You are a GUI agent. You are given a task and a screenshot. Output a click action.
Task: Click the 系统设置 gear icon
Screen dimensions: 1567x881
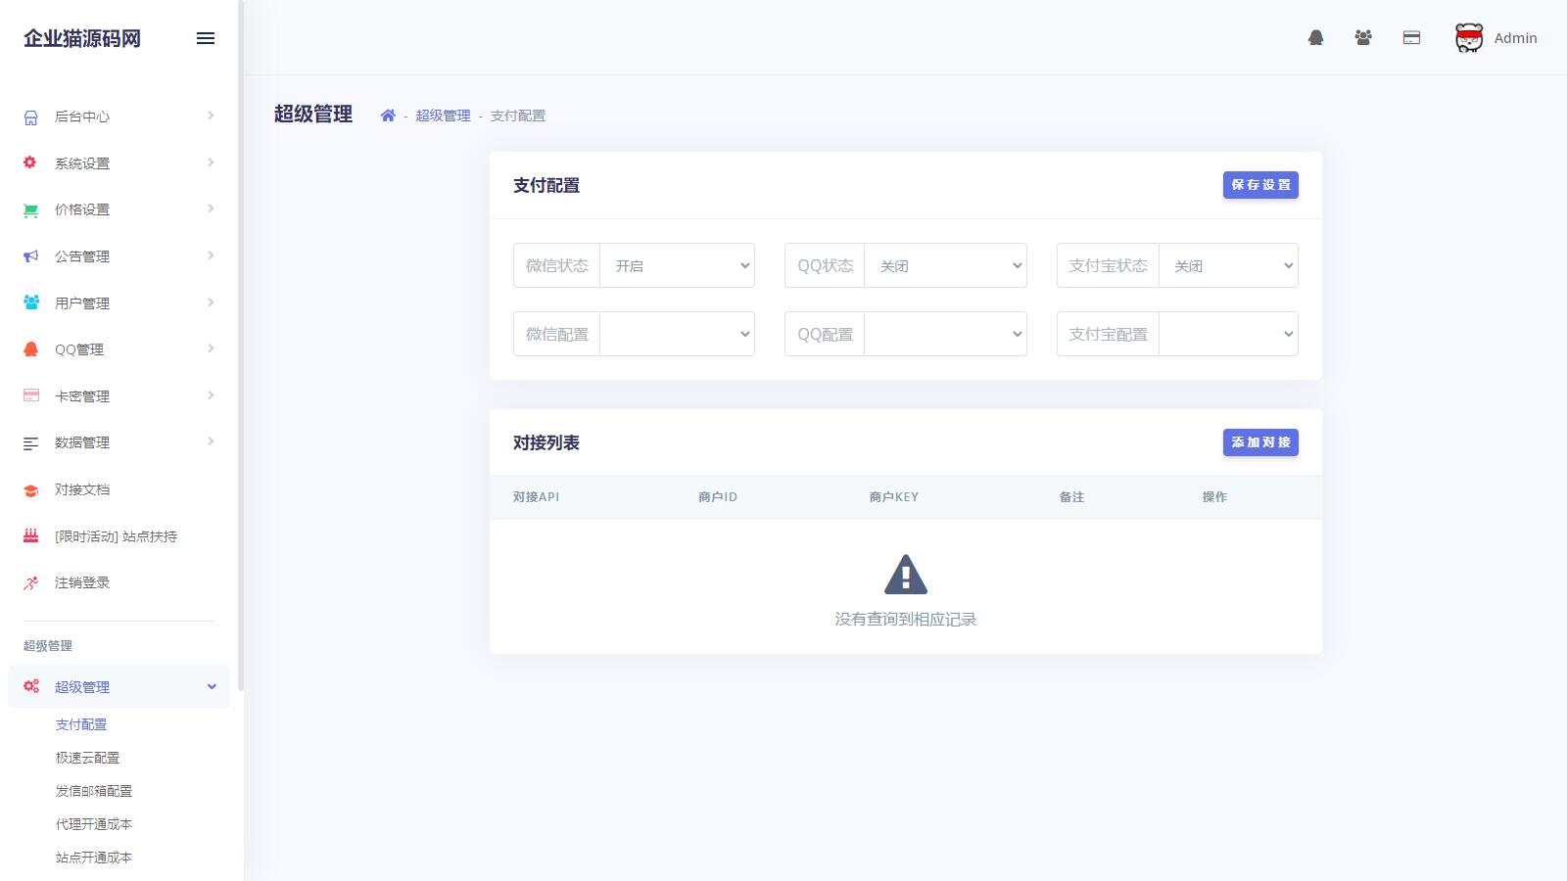(30, 162)
